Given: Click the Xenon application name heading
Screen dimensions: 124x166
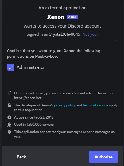Looking at the screenshot, I should pos(56,17).
